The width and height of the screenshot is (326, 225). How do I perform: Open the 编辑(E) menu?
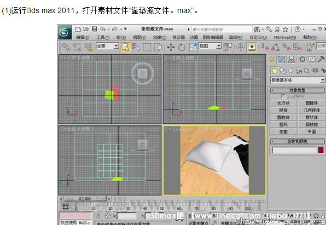coord(83,37)
